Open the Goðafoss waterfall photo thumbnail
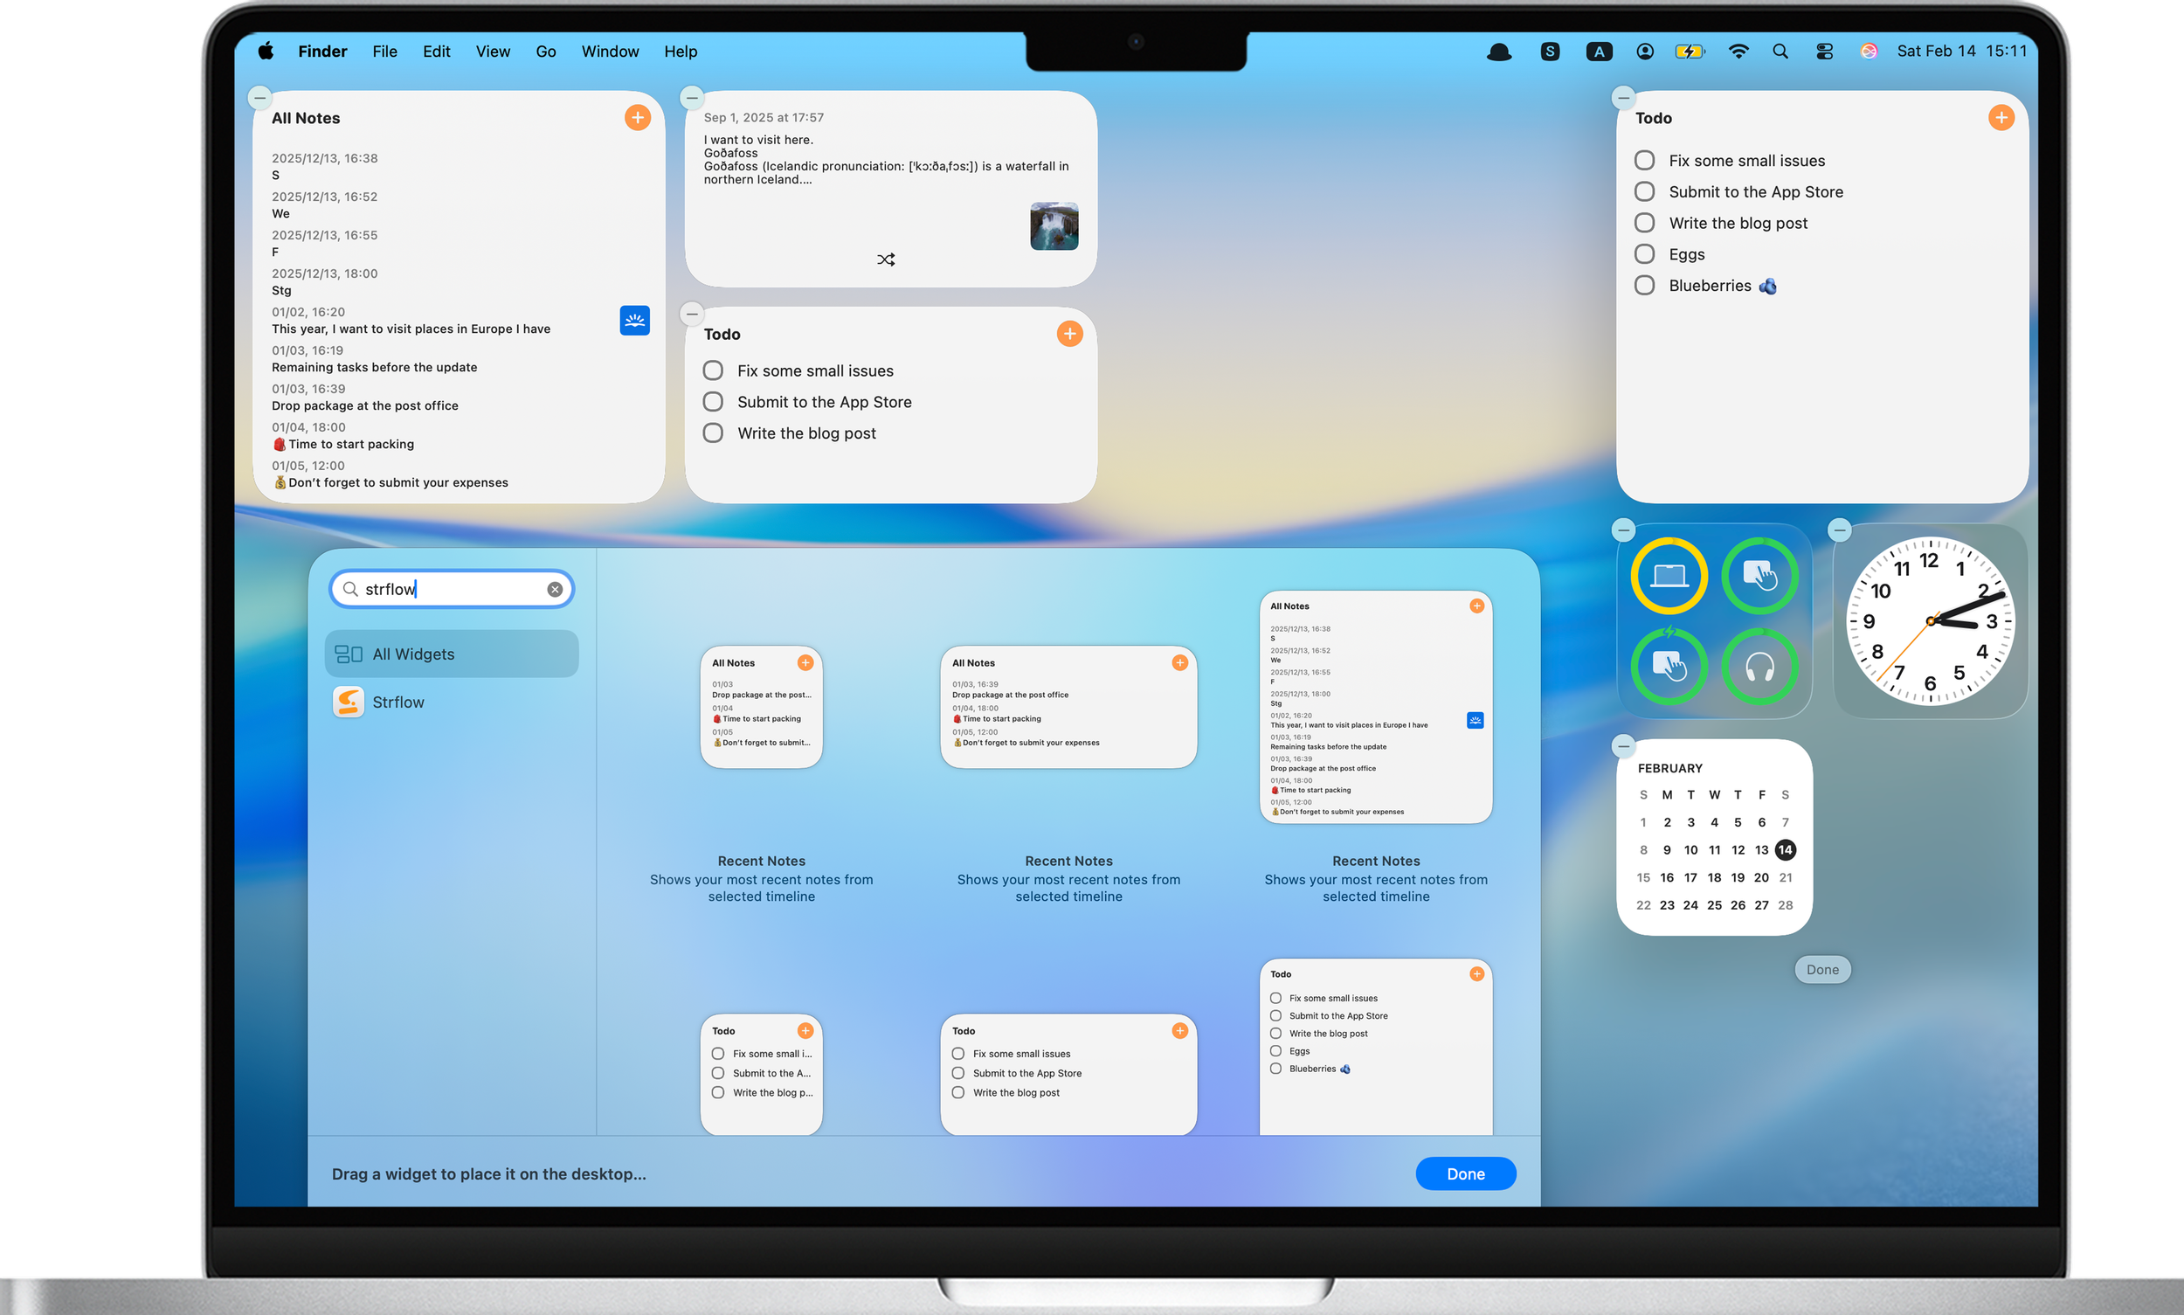The height and width of the screenshot is (1315, 2184). pyautogui.click(x=1054, y=226)
